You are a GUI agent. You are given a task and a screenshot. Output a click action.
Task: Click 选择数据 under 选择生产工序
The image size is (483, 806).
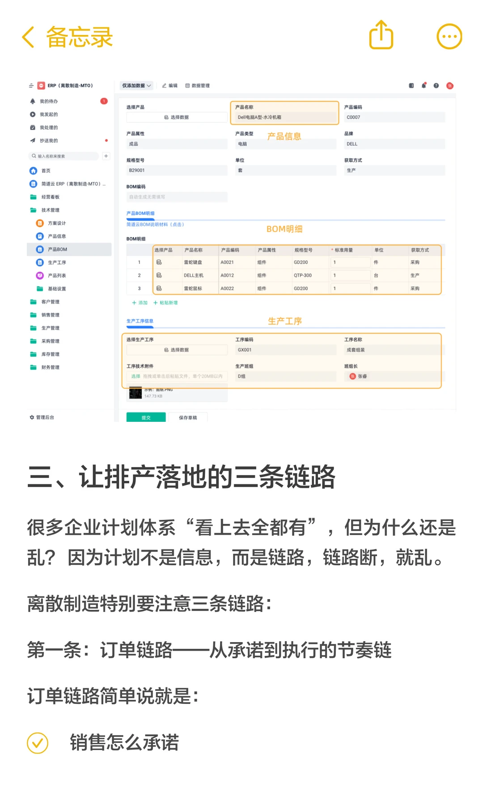click(177, 350)
